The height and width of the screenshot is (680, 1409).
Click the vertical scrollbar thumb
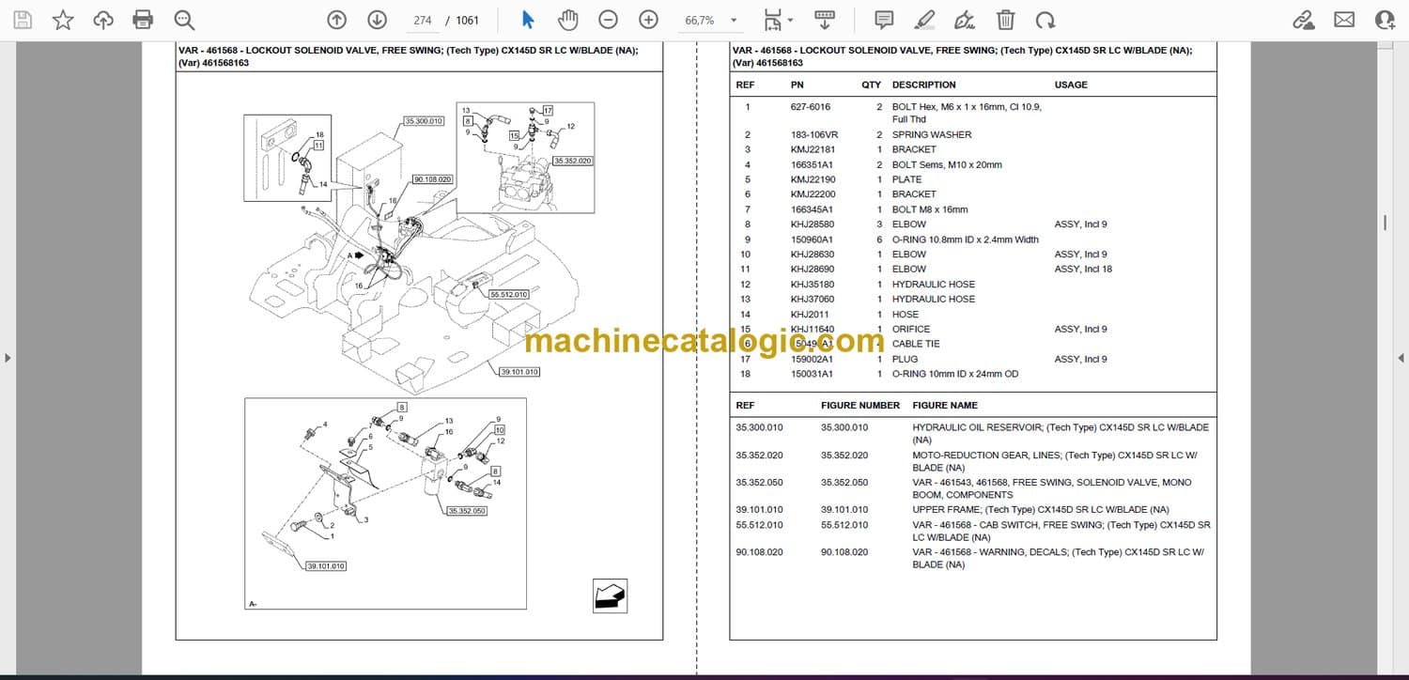pyautogui.click(x=1386, y=223)
